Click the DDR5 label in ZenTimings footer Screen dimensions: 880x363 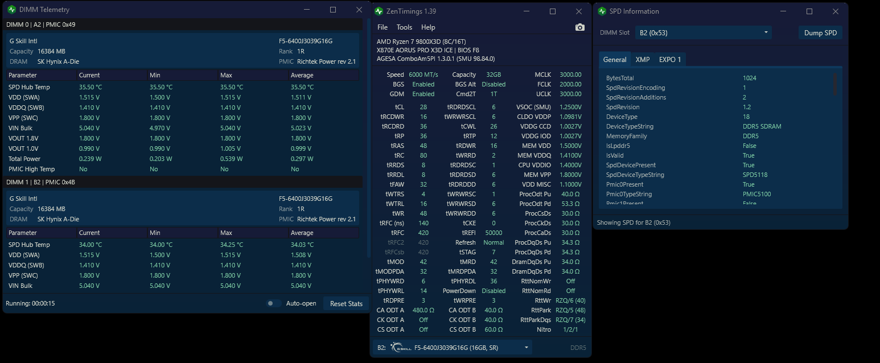tap(578, 348)
